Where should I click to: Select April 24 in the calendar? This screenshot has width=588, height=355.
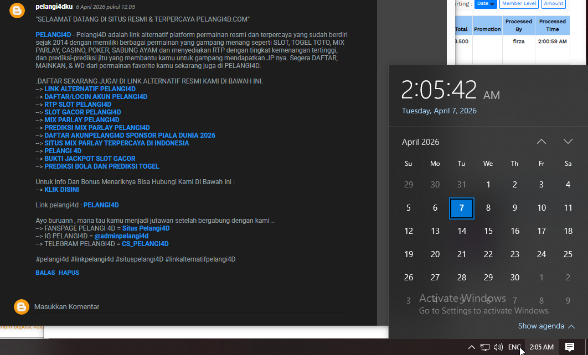[x=541, y=254]
